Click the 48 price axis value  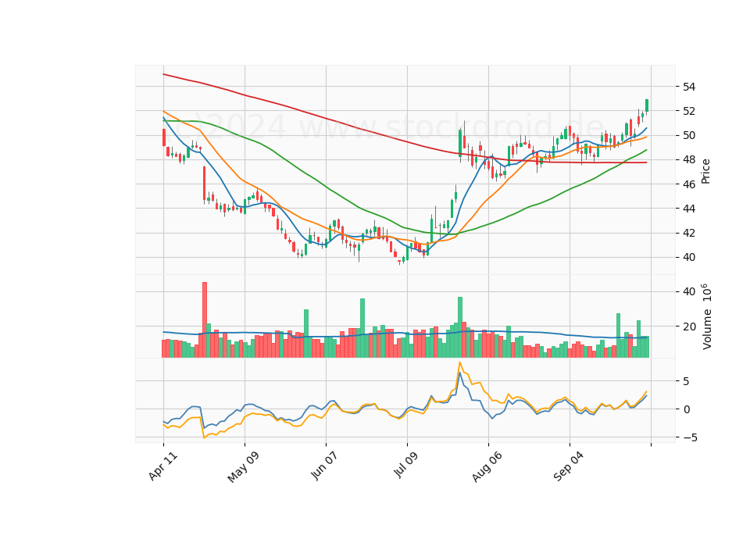(689, 159)
